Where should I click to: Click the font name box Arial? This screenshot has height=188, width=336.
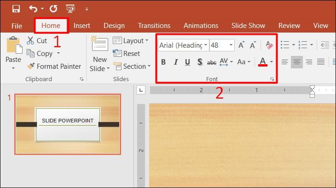click(180, 45)
